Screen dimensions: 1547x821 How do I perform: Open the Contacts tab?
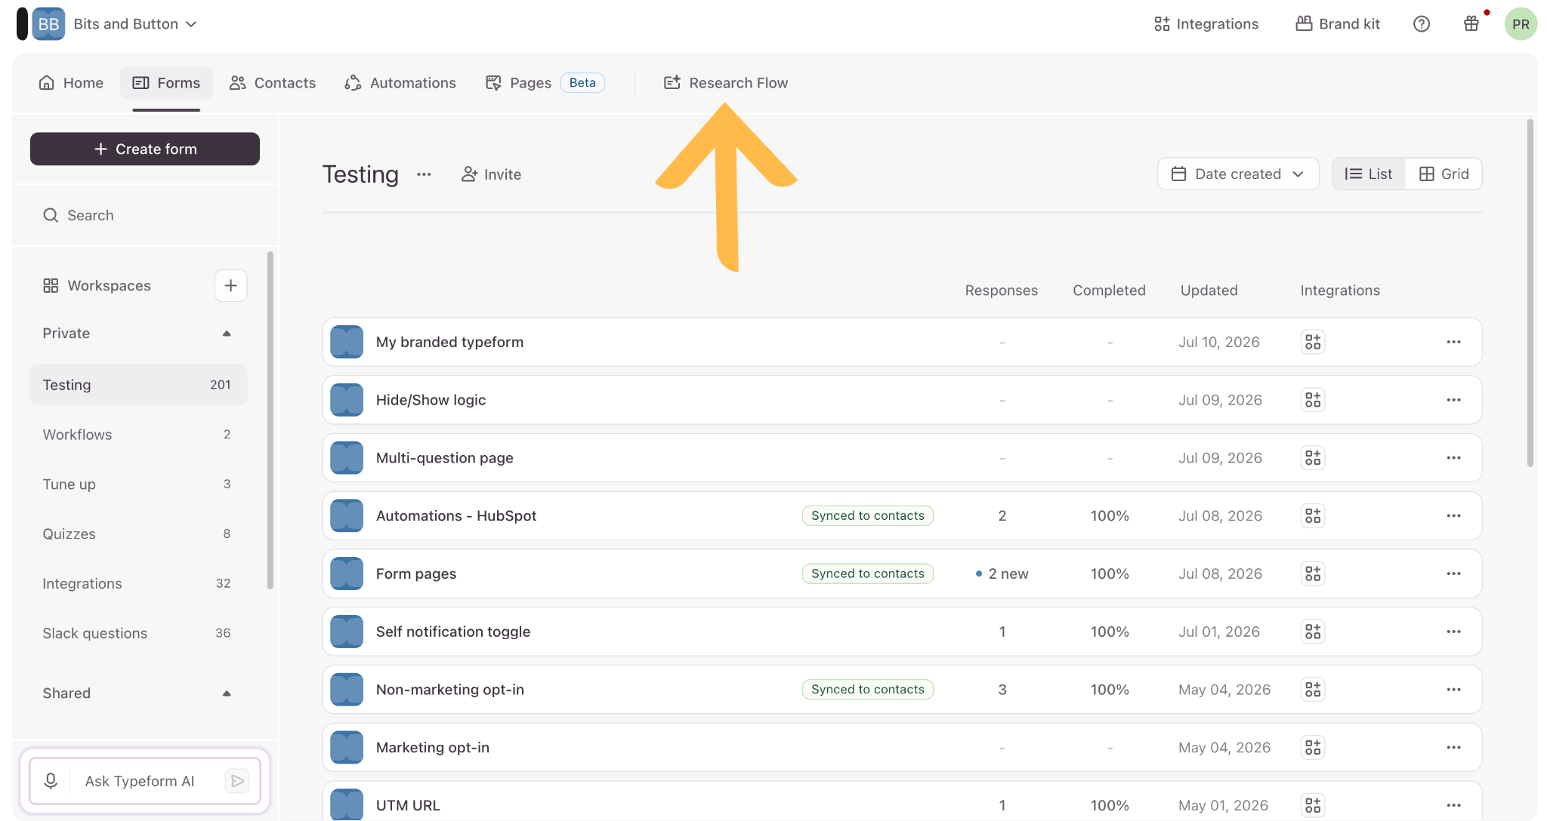[273, 83]
